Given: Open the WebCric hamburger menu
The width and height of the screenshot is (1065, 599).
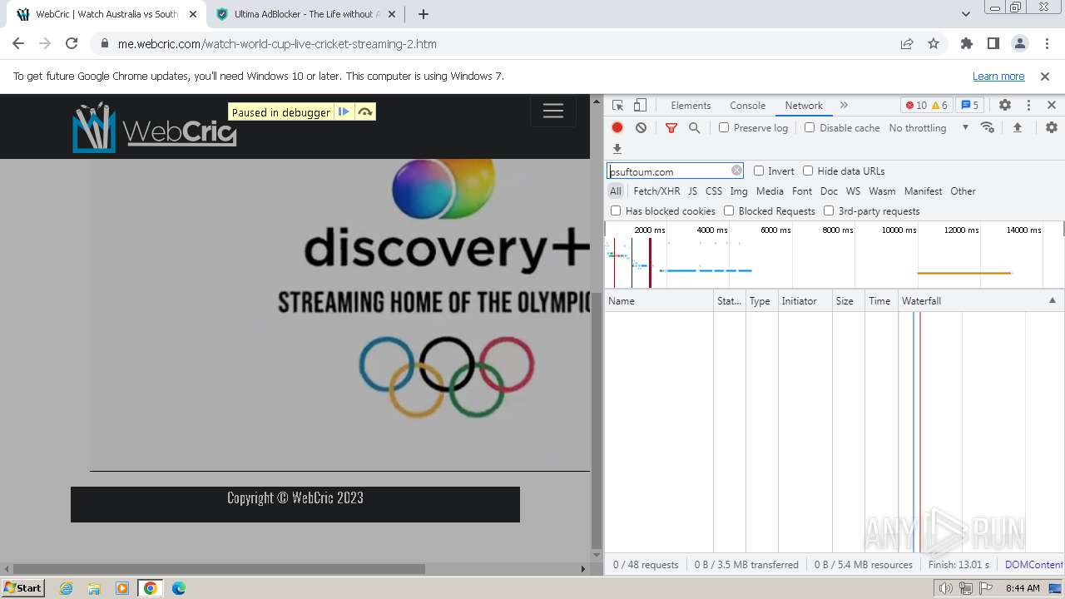Looking at the screenshot, I should point(553,111).
